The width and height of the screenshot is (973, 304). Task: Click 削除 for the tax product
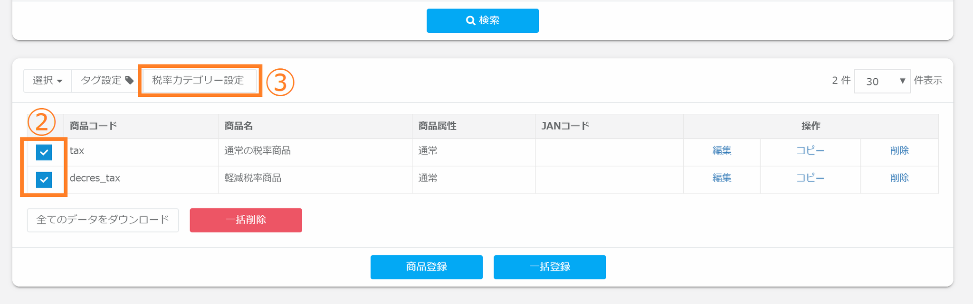point(899,151)
